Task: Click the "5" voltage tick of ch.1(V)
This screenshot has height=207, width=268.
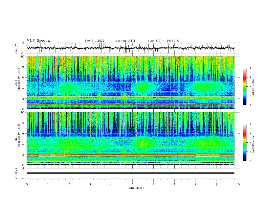Action: [23, 43]
